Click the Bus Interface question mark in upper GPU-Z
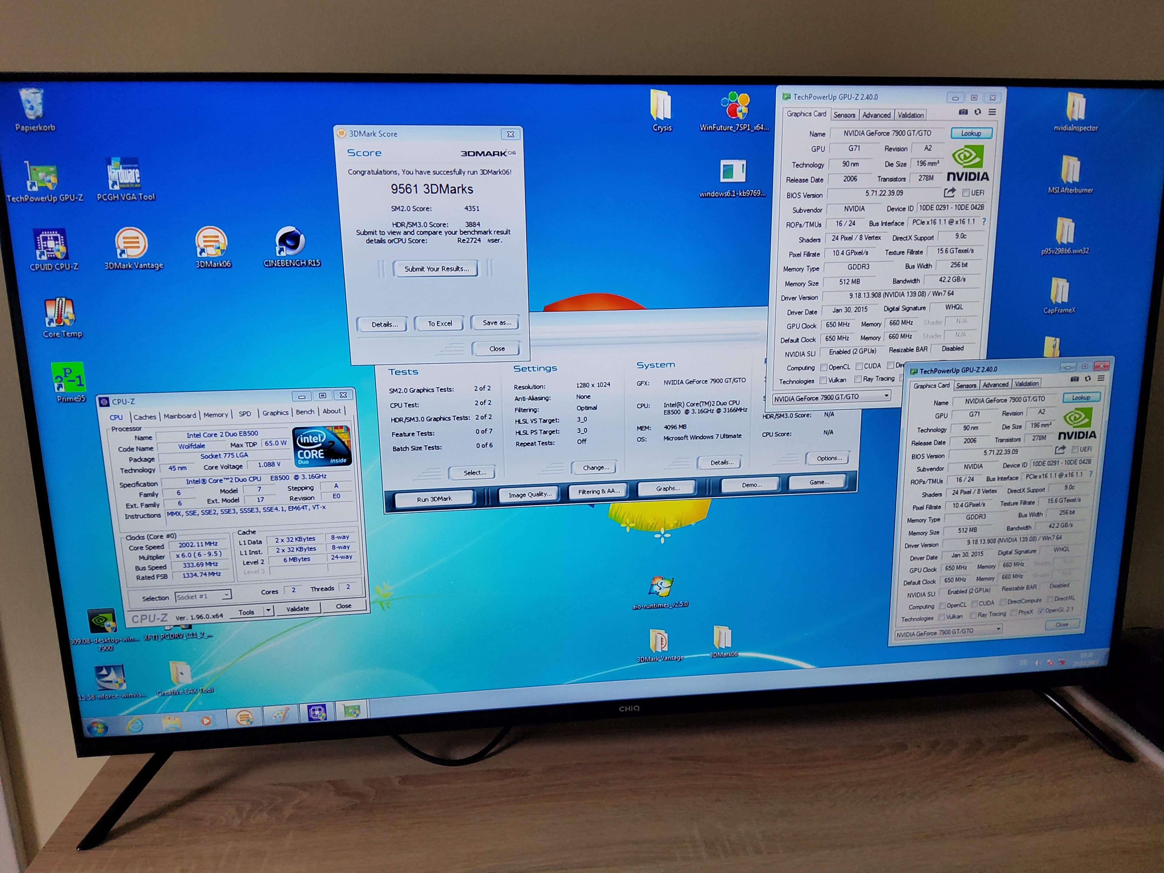1164x873 pixels. tap(984, 222)
